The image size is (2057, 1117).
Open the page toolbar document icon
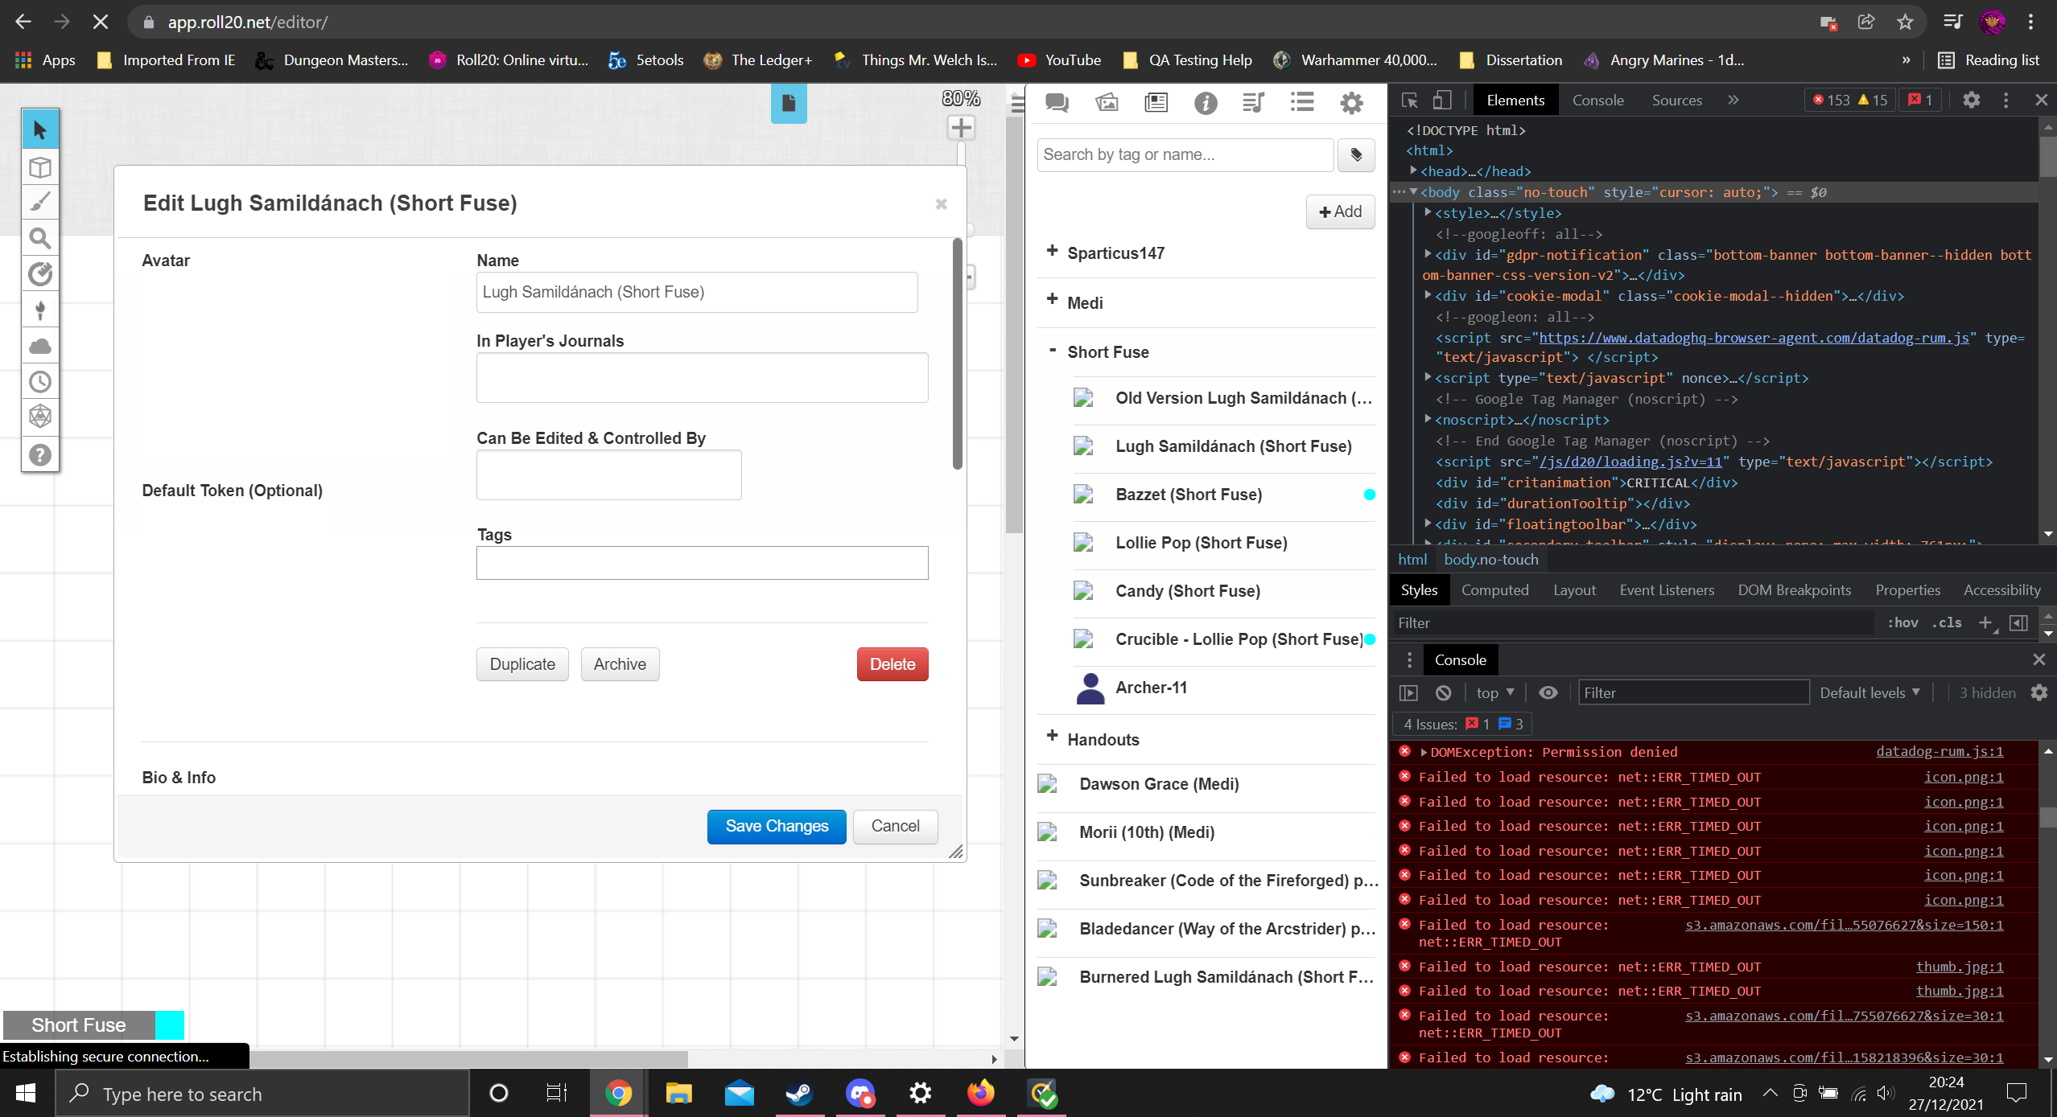tap(789, 103)
